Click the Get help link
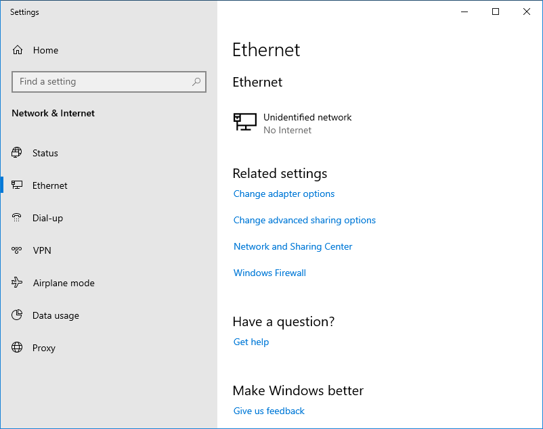The width and height of the screenshot is (543, 429). [x=251, y=342]
